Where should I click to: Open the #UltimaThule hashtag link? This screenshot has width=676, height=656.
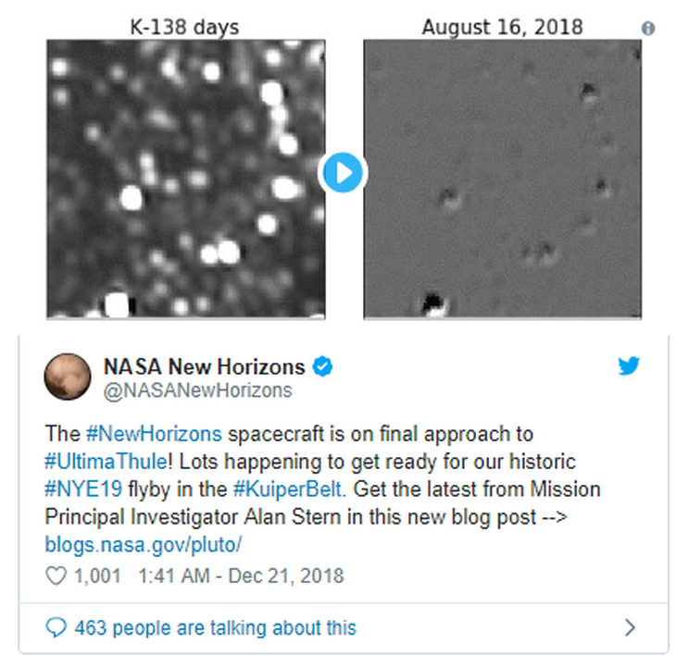106,462
